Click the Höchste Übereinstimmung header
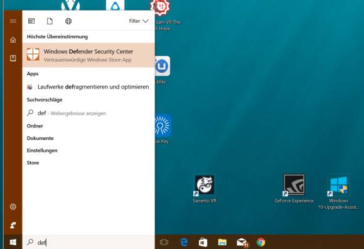The image size is (364, 249). coord(57,36)
